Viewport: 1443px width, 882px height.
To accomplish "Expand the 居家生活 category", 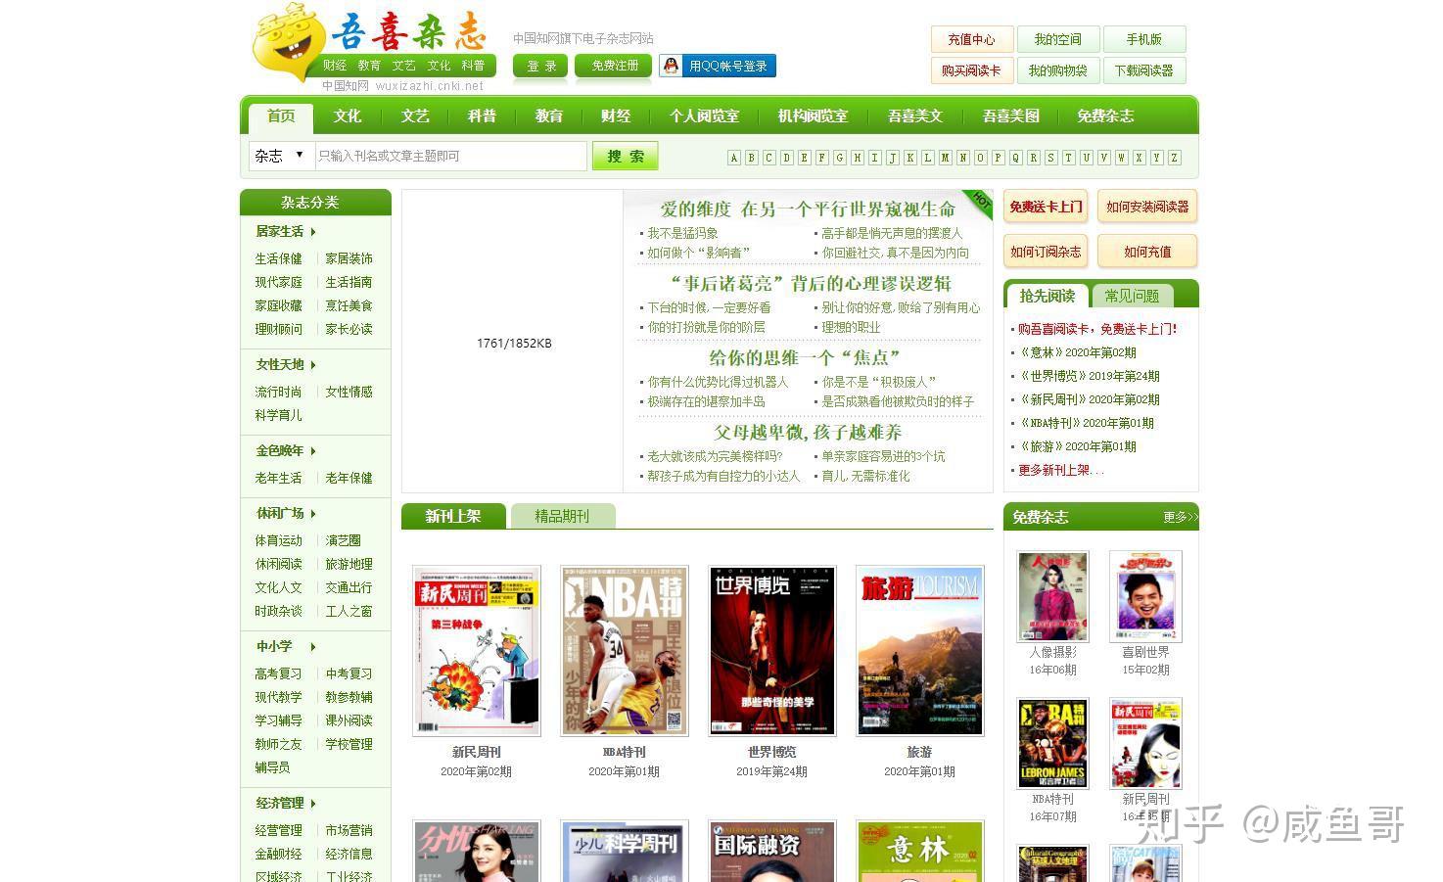I will point(285,231).
